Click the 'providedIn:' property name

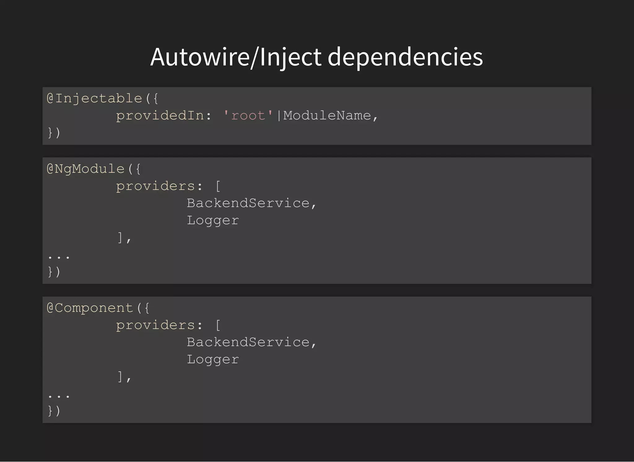coord(164,116)
